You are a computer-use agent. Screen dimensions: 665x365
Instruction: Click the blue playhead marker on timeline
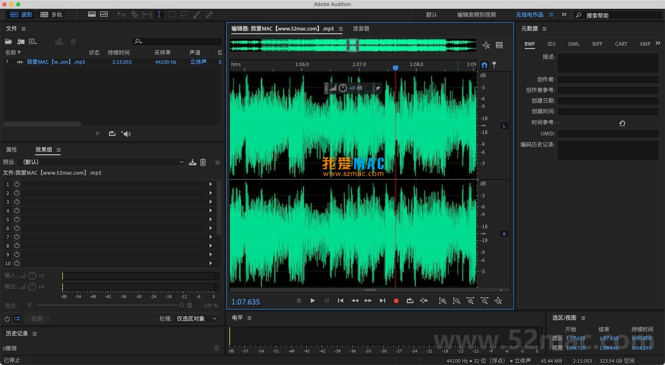click(x=395, y=68)
